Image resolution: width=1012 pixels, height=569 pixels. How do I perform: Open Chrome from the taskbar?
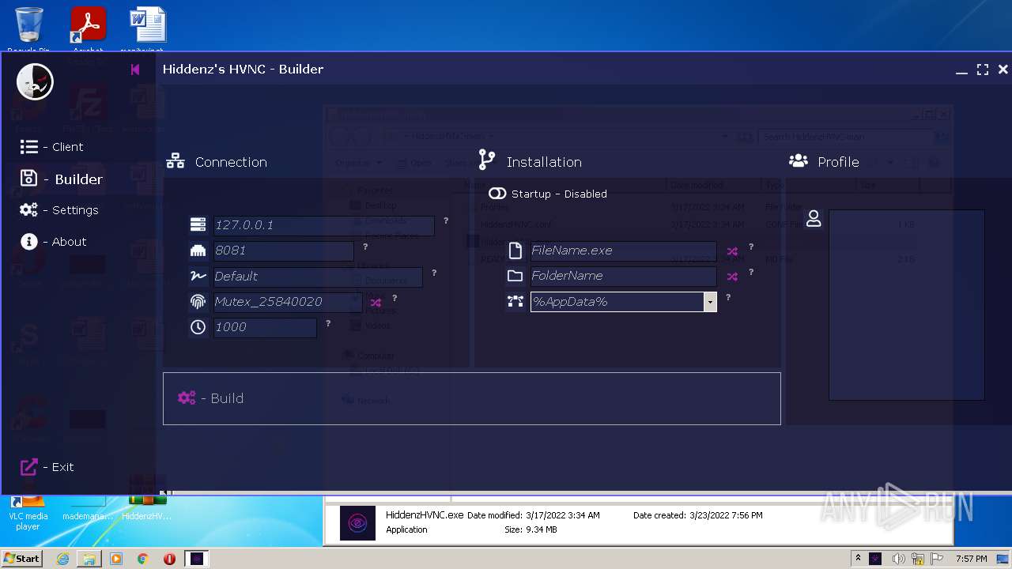(x=142, y=559)
